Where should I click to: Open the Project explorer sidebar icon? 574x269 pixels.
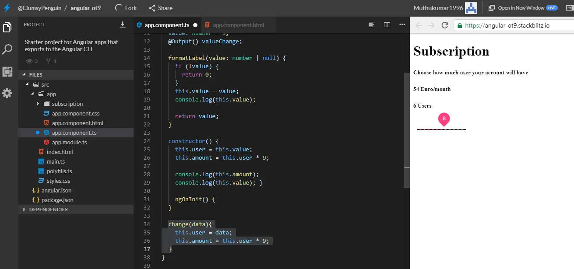pos(7,28)
